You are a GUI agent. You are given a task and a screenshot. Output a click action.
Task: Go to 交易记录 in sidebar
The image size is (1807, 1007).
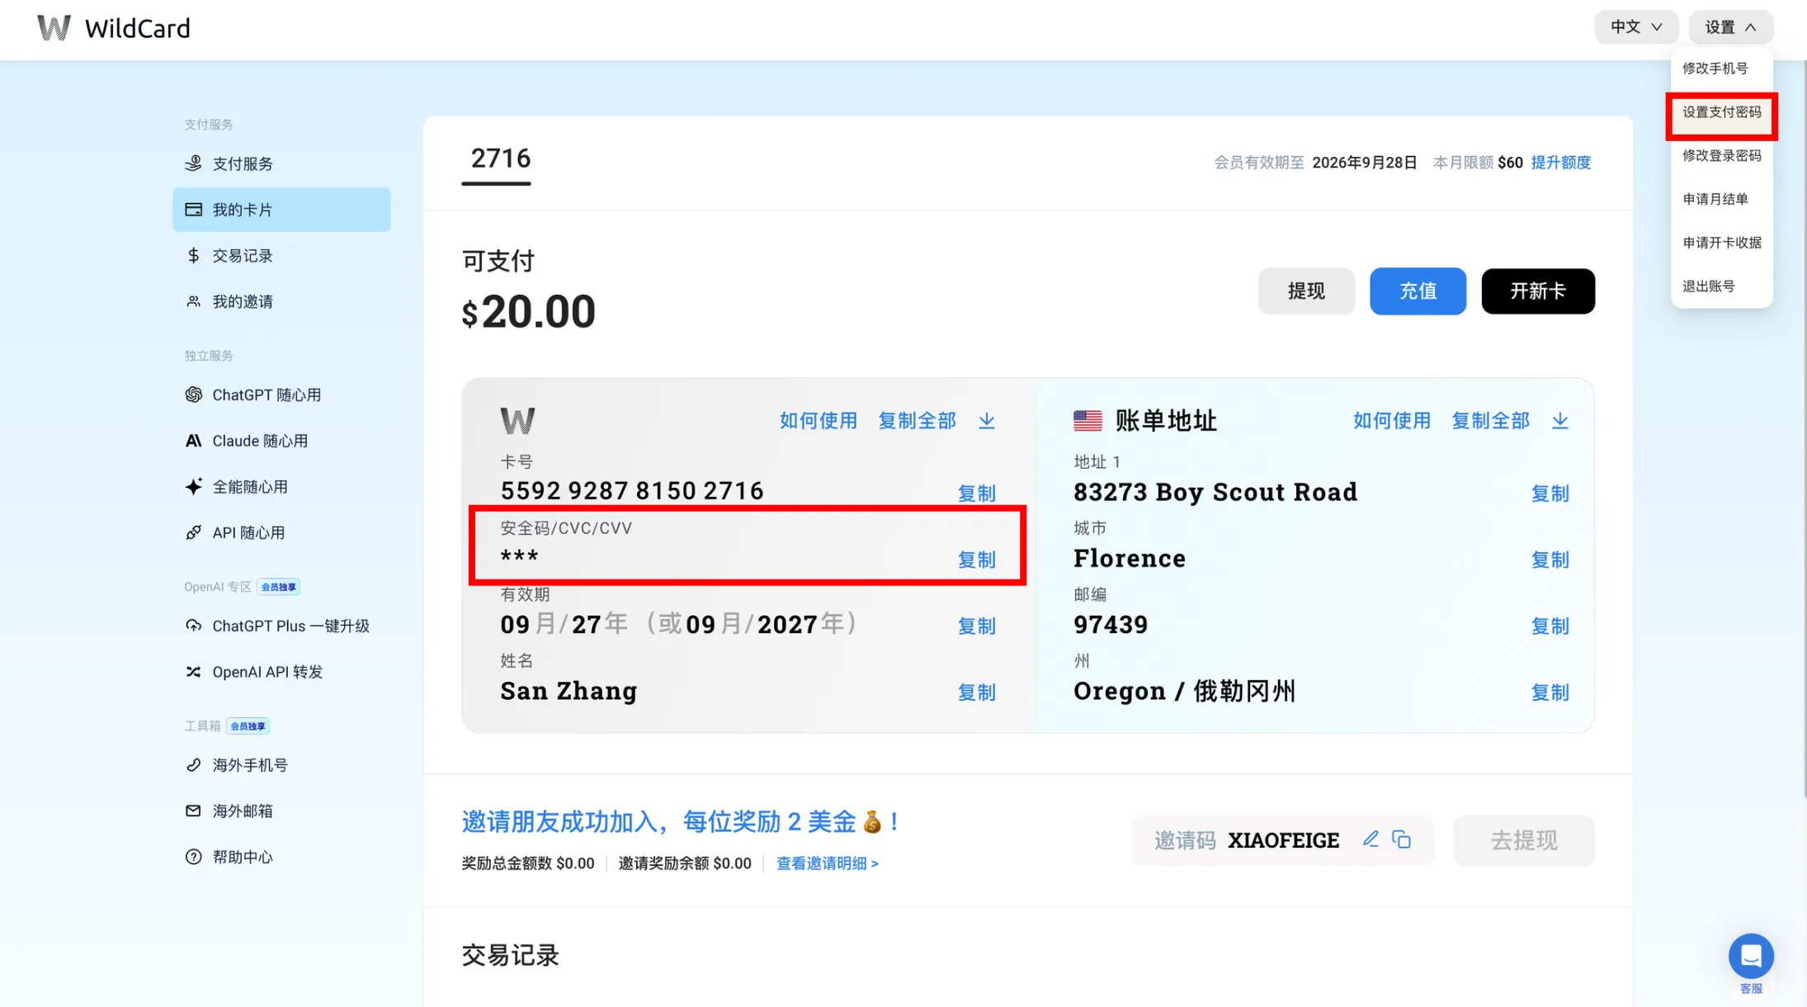point(242,256)
